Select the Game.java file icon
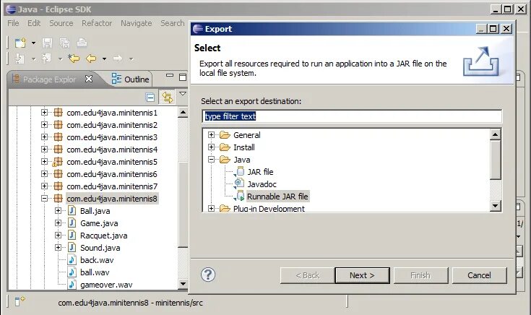 pos(72,223)
